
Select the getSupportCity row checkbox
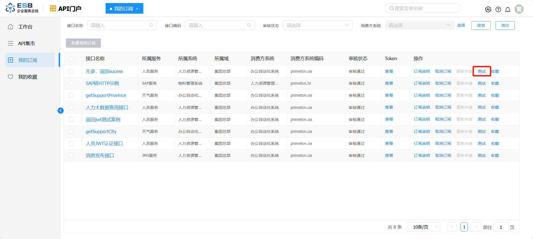coord(71,131)
